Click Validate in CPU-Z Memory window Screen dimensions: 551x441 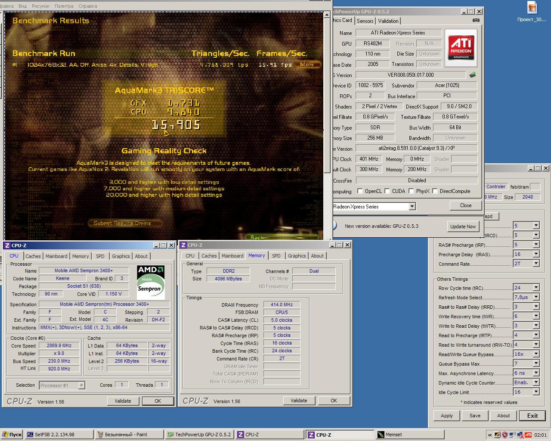(x=299, y=401)
